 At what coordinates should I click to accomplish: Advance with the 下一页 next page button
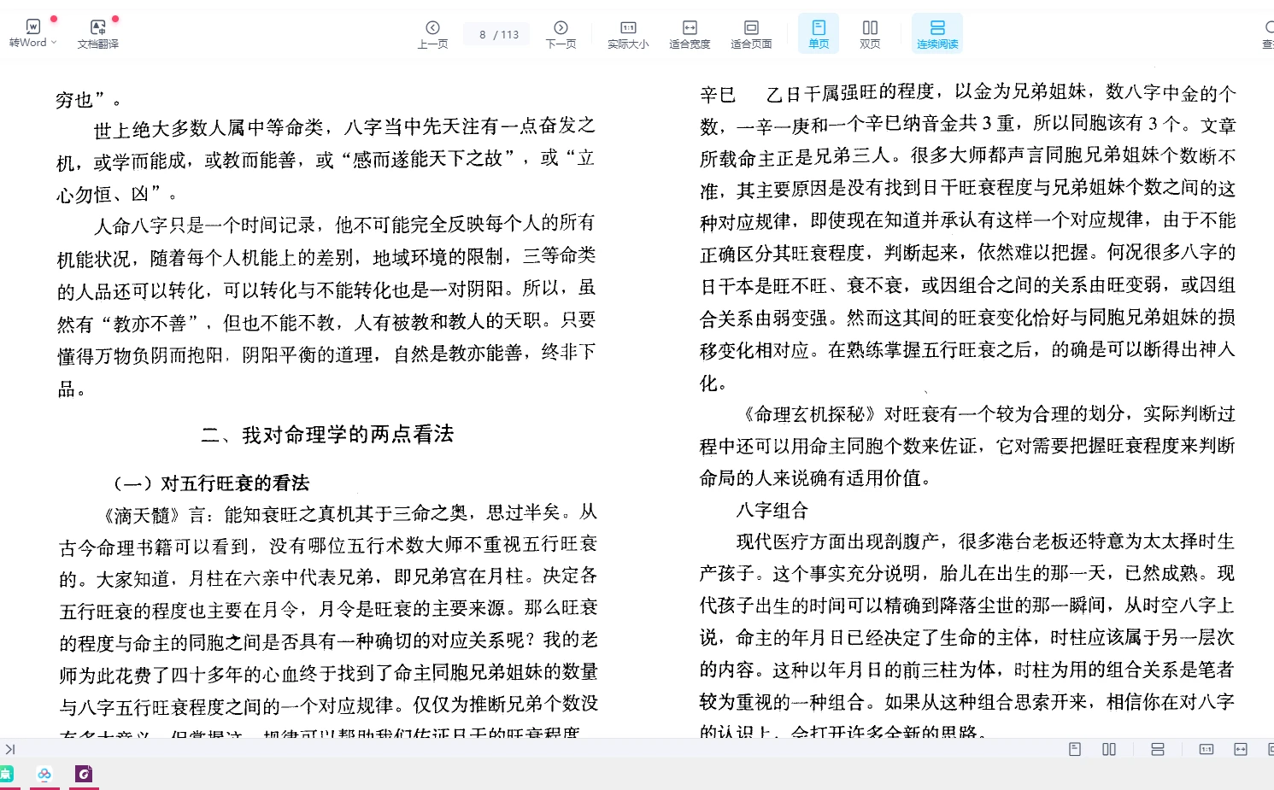click(561, 28)
